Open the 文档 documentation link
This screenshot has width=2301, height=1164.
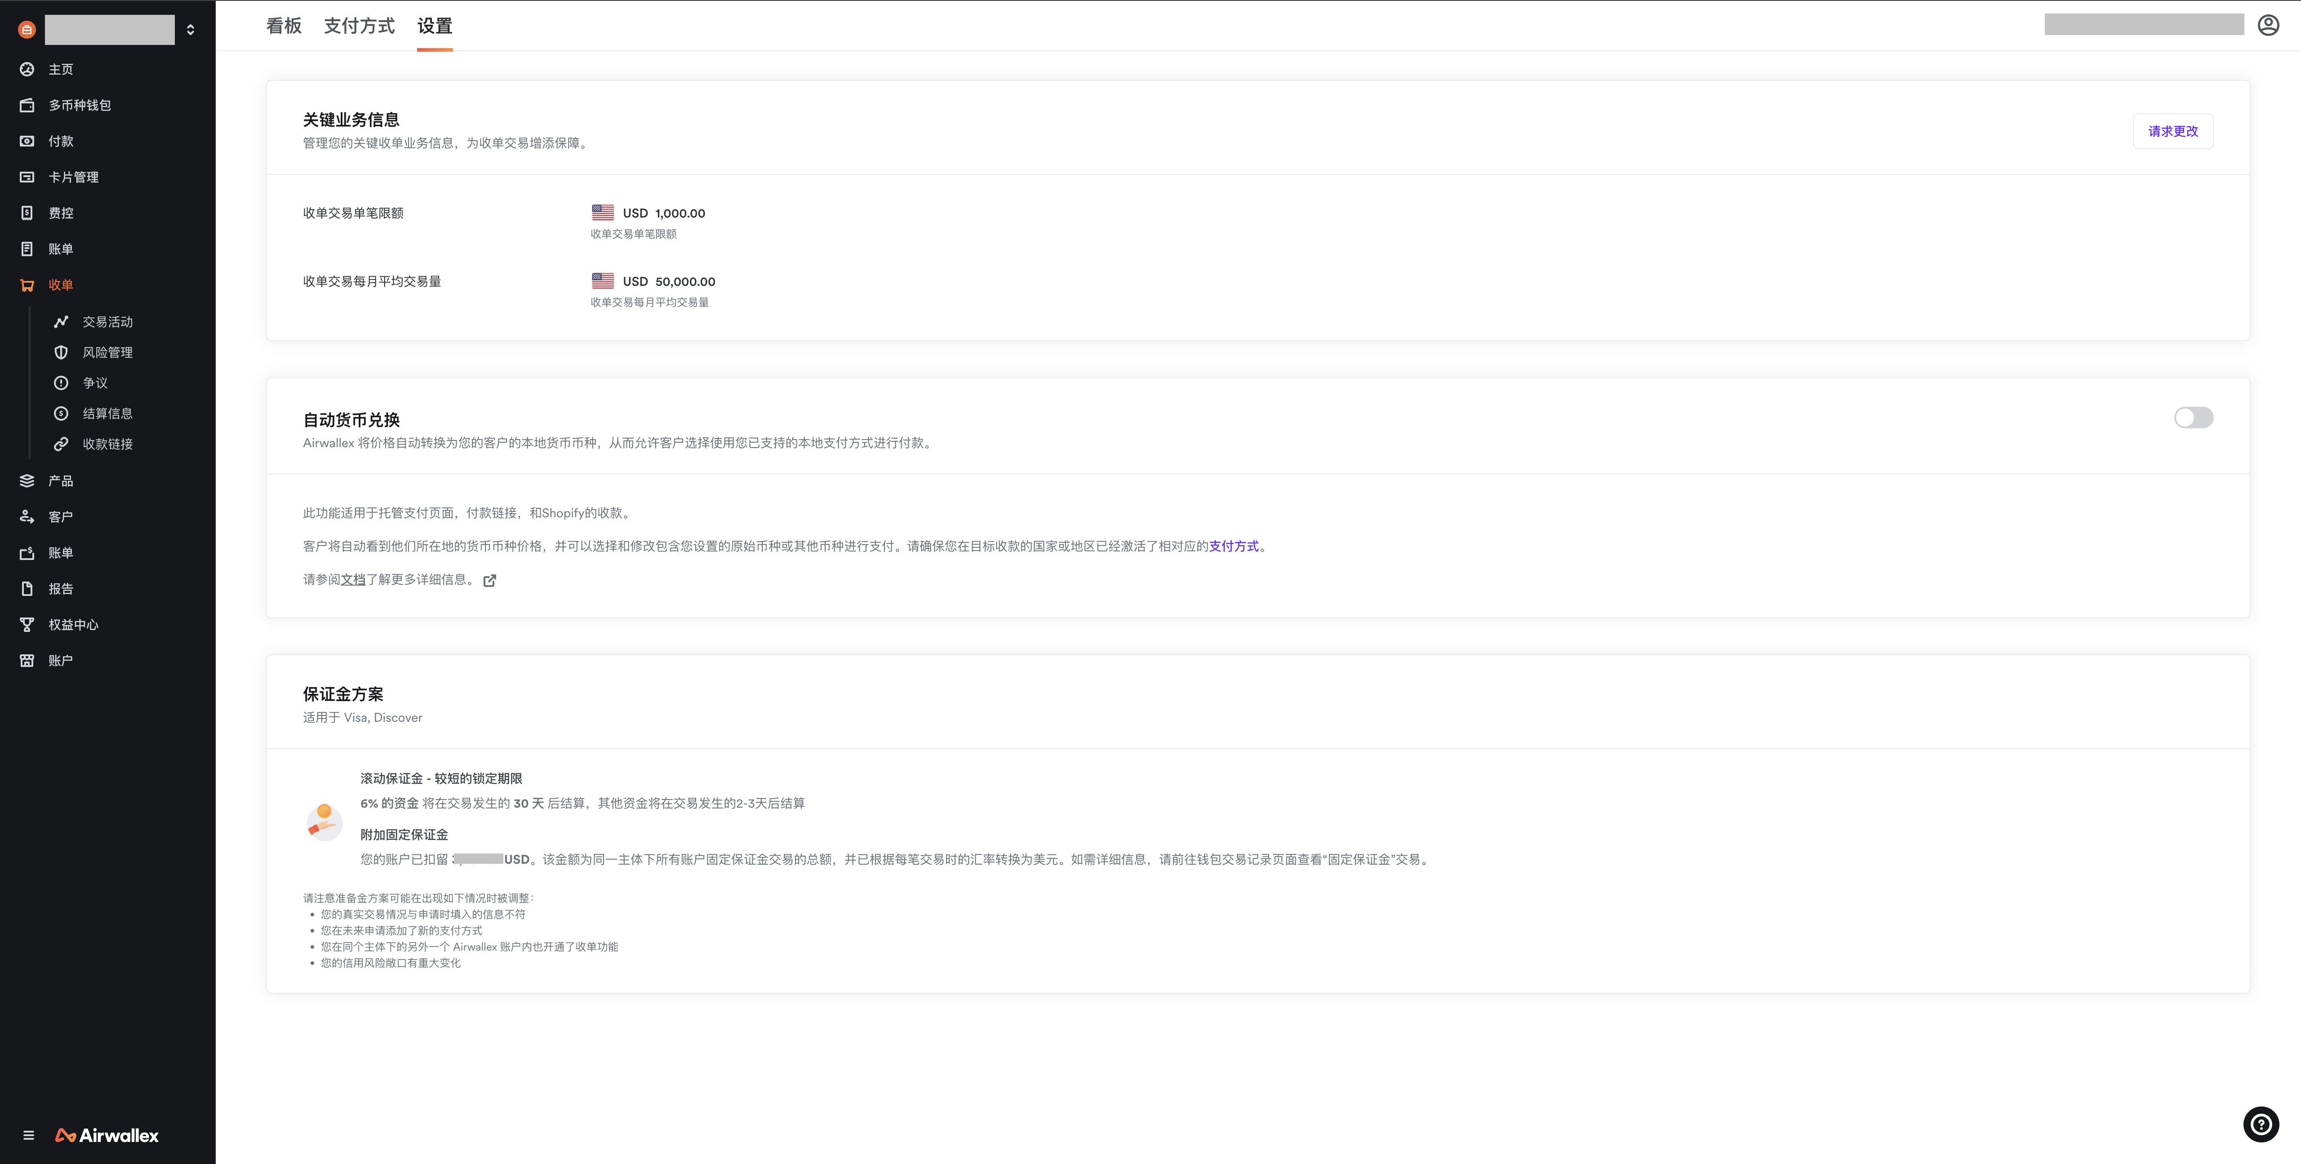pyautogui.click(x=353, y=580)
